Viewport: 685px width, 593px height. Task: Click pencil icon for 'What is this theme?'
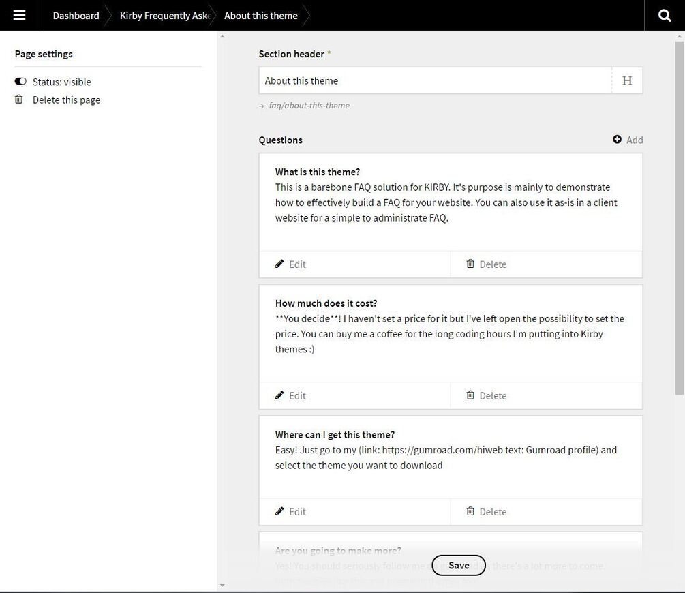pos(279,264)
